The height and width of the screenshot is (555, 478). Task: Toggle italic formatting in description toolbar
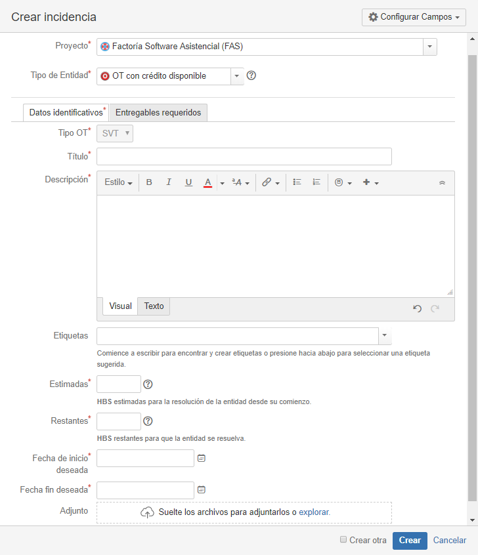click(169, 182)
